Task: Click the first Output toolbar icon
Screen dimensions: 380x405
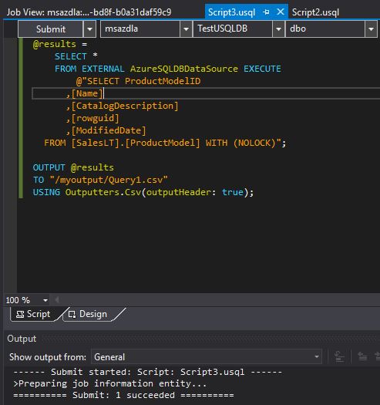Action: tap(339, 356)
